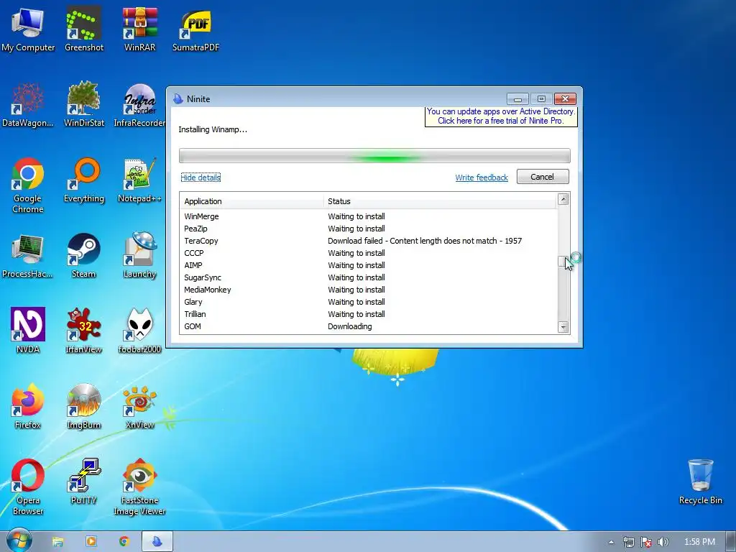
Task: Select the AIMP row in the list
Action: pos(369,265)
